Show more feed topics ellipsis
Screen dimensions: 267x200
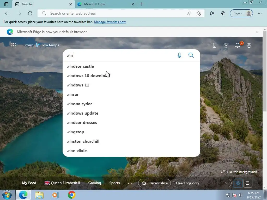[x=130, y=183]
